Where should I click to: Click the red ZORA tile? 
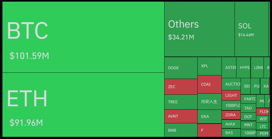click(231, 115)
